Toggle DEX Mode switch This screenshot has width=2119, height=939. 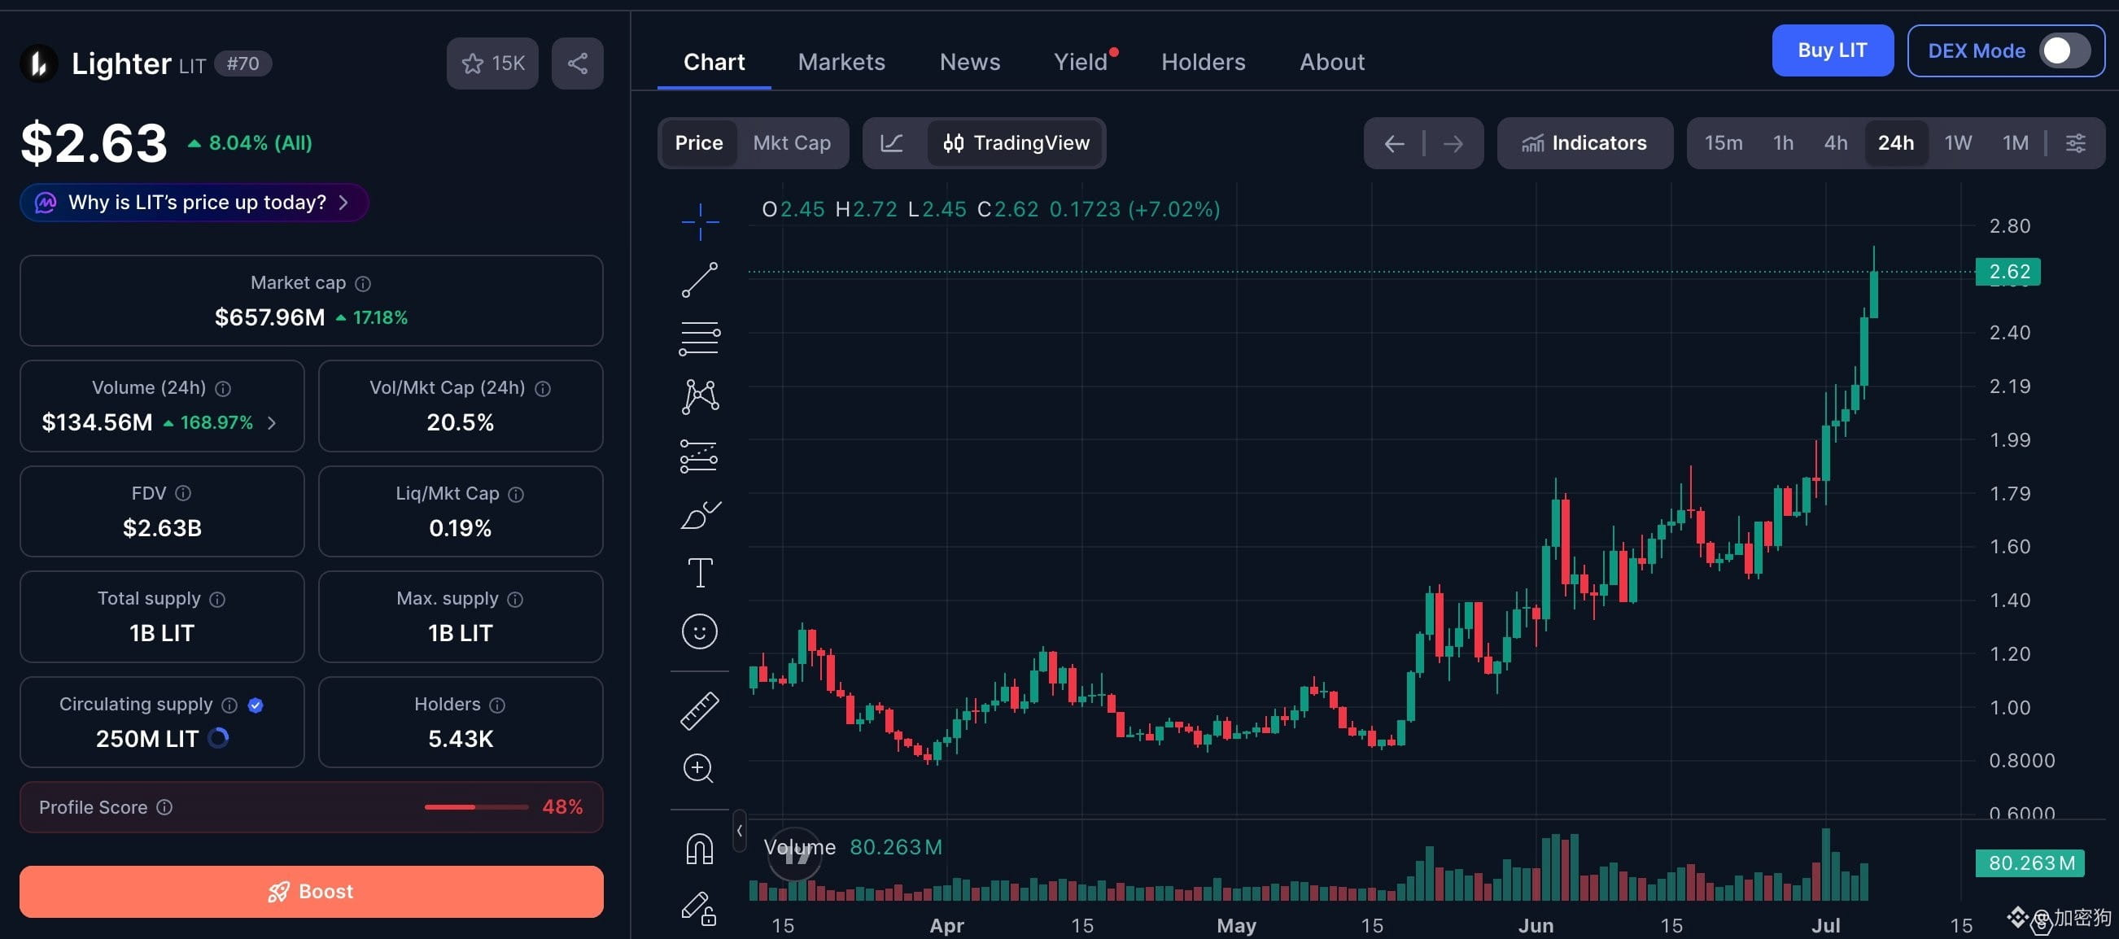[x=2064, y=51]
